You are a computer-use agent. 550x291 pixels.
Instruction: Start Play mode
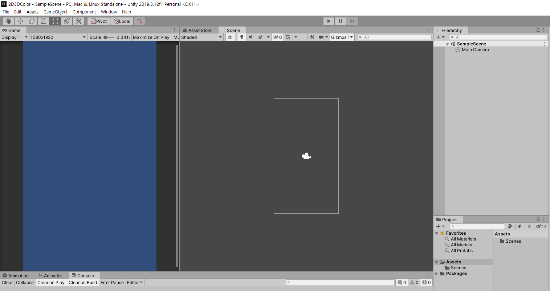(329, 21)
